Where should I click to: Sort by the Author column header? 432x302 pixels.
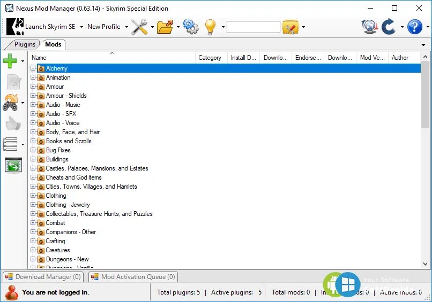[x=404, y=58]
